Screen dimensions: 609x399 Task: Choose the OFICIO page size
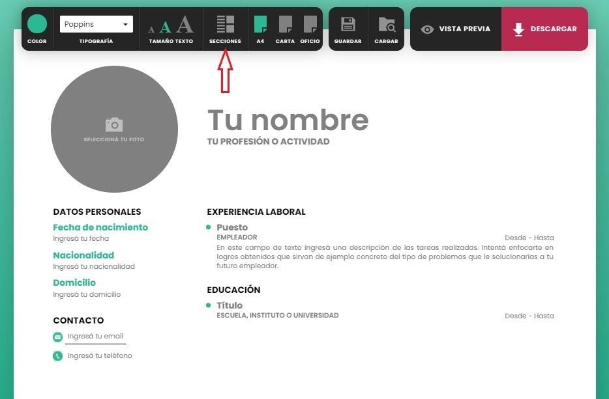point(310,24)
